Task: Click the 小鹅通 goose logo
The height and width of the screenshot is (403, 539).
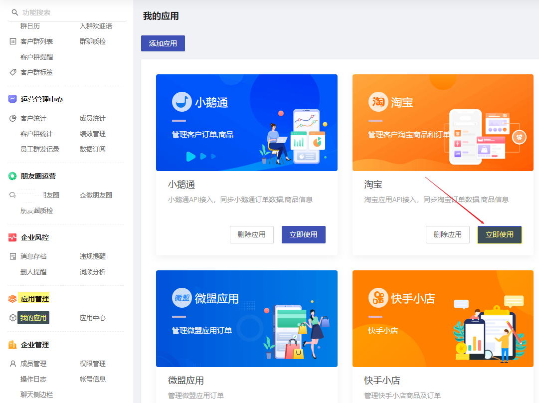Action: [x=182, y=102]
